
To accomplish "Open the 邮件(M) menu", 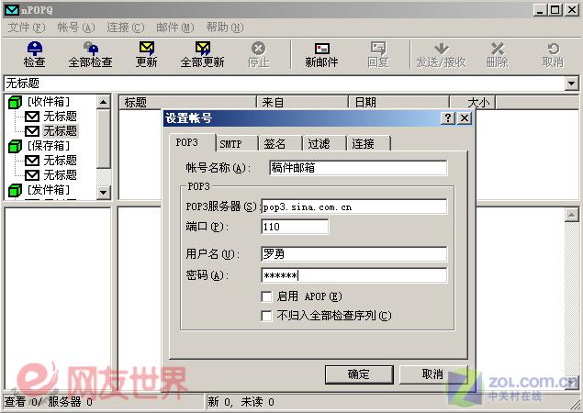I will tap(174, 28).
